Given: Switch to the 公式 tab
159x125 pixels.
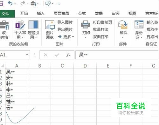Looking at the screenshot, I should click(x=82, y=14).
